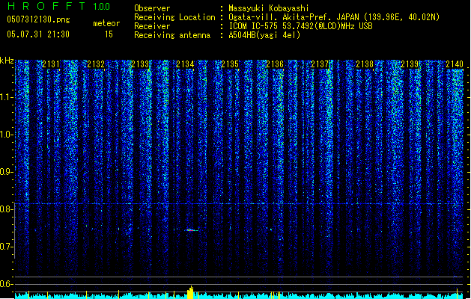Viewport: 471px width, 299px height.
Task: Select antenna text A504HB(yagi 4el)
Action: (264, 35)
